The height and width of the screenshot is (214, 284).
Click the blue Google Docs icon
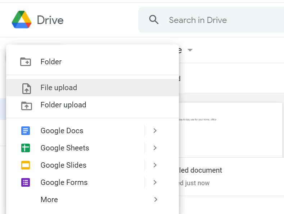(26, 131)
